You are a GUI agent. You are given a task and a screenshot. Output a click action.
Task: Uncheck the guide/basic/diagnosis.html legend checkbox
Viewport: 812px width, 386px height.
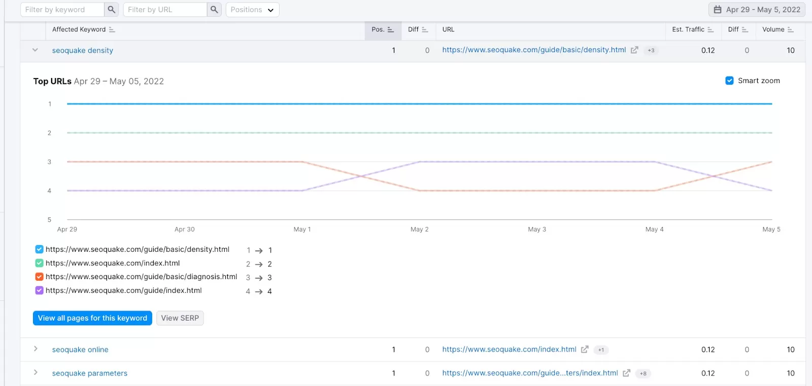39,277
